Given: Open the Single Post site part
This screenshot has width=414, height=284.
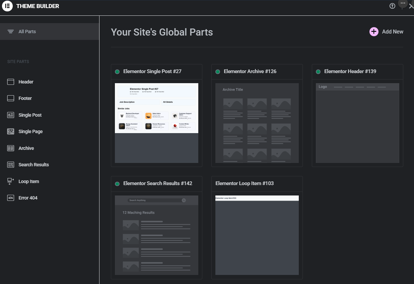Looking at the screenshot, I should (x=30, y=115).
